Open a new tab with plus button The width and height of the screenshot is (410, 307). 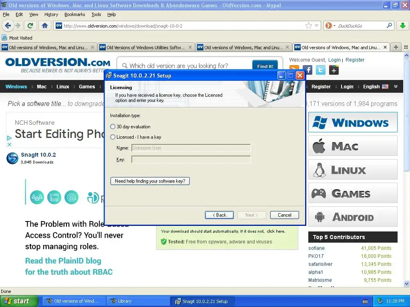(x=396, y=47)
